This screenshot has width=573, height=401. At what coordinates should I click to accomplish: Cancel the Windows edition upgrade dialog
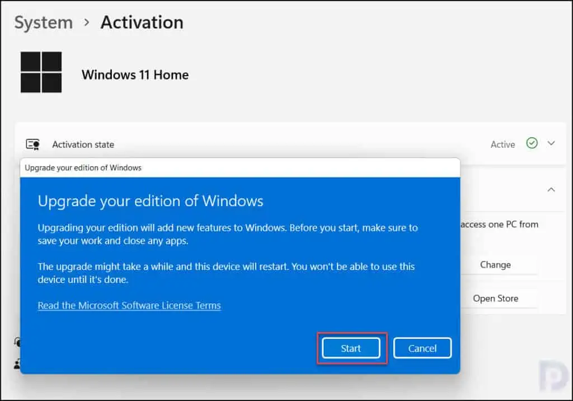[x=422, y=348]
